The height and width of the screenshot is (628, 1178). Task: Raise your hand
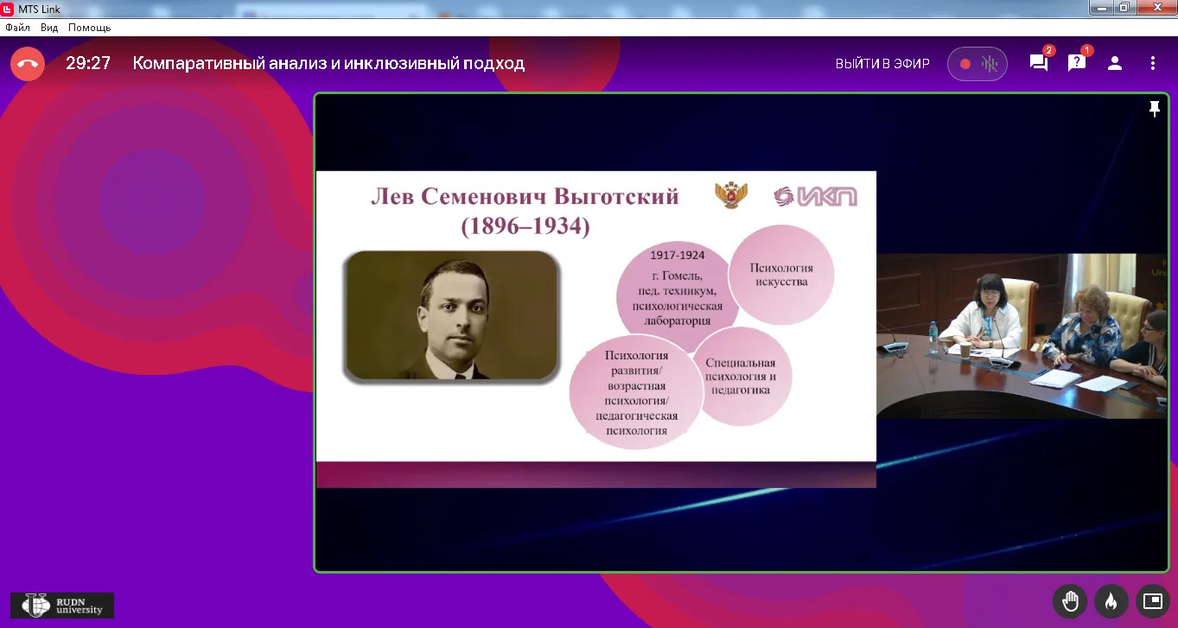point(1070,600)
